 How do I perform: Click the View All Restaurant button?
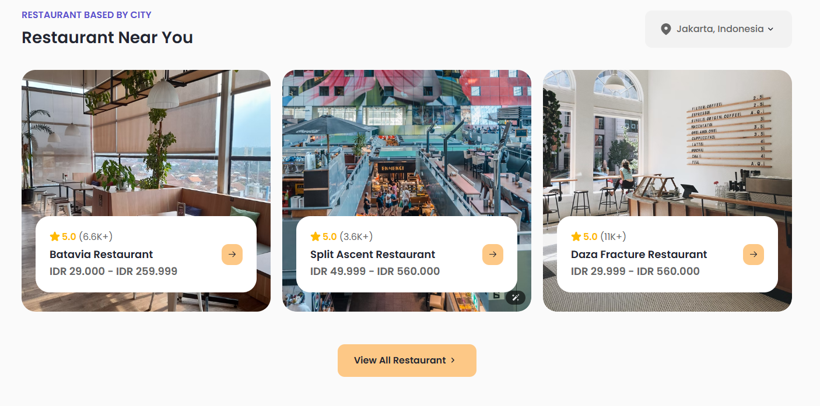pyautogui.click(x=407, y=361)
